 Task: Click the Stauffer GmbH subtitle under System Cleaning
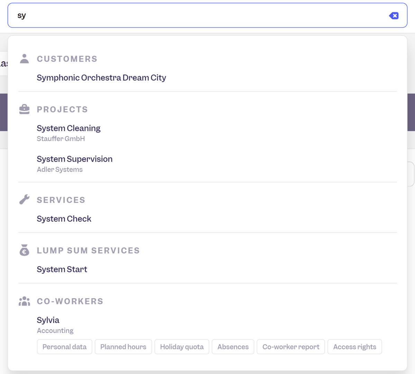click(x=61, y=139)
